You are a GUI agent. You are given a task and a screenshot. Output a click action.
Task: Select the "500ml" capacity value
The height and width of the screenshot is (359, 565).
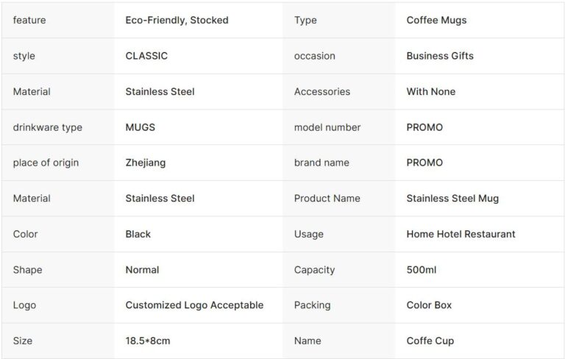[x=421, y=270]
